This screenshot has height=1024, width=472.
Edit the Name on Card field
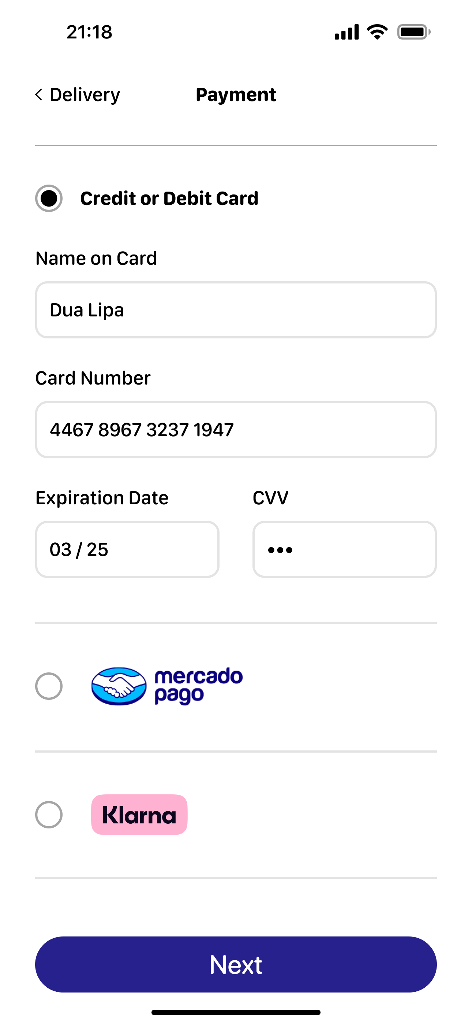[x=236, y=310]
